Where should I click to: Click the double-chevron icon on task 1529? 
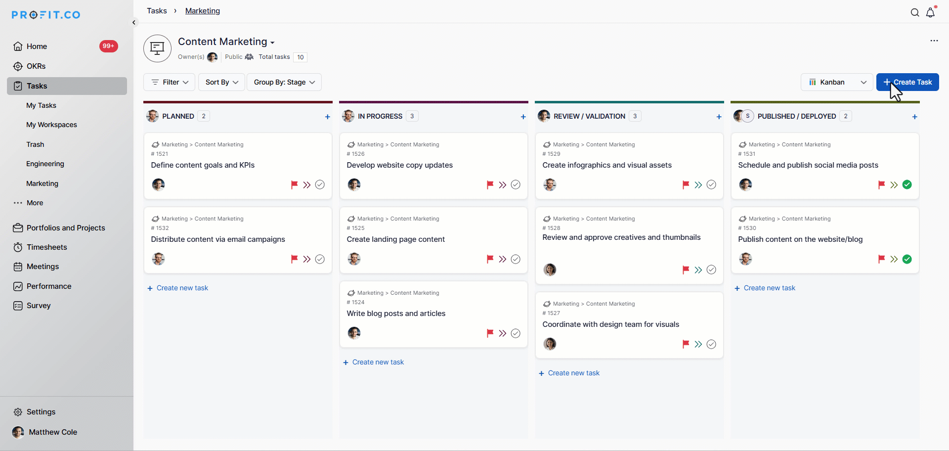[698, 185]
